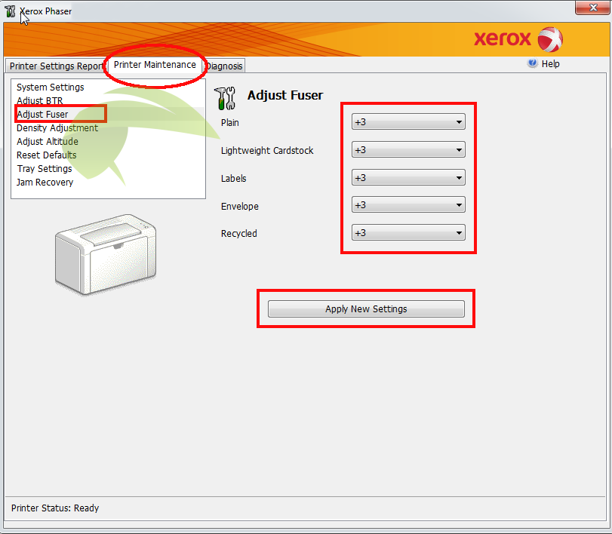
Task: Select System Settings in the list
Action: [x=51, y=87]
